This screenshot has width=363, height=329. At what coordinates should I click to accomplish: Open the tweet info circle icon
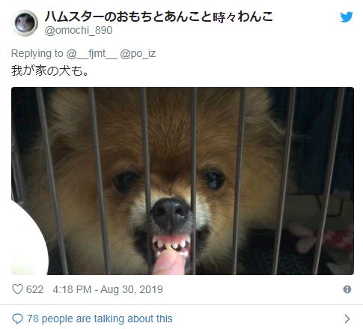(x=347, y=289)
